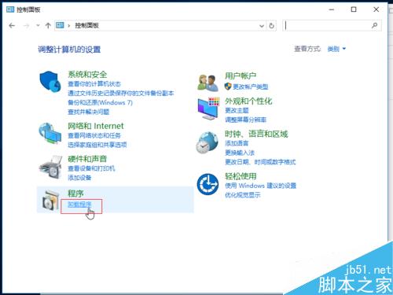The width and height of the screenshot is (393, 295).
Task: Click the Back navigation arrow
Action: click(12, 25)
